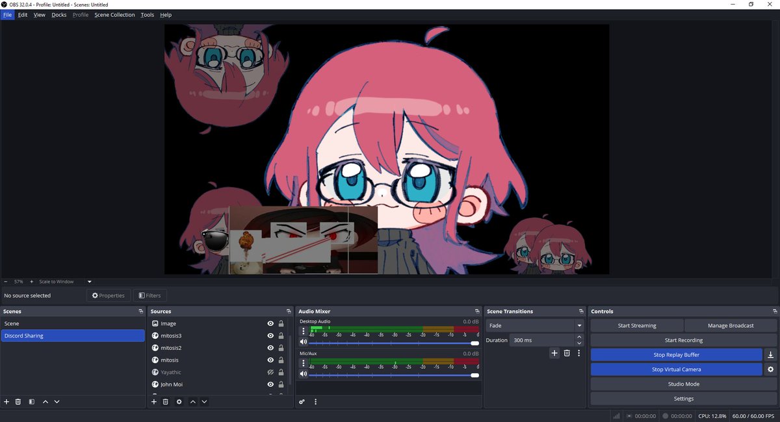Open source properties via the Sources gear icon
This screenshot has height=422, width=780.
click(x=179, y=402)
